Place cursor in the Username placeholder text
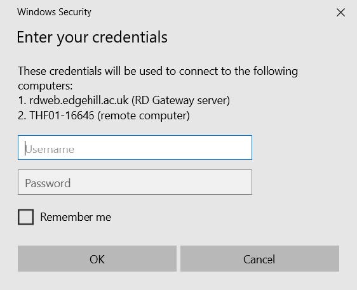Image resolution: width=357 pixels, height=290 pixels. pyautogui.click(x=50, y=149)
